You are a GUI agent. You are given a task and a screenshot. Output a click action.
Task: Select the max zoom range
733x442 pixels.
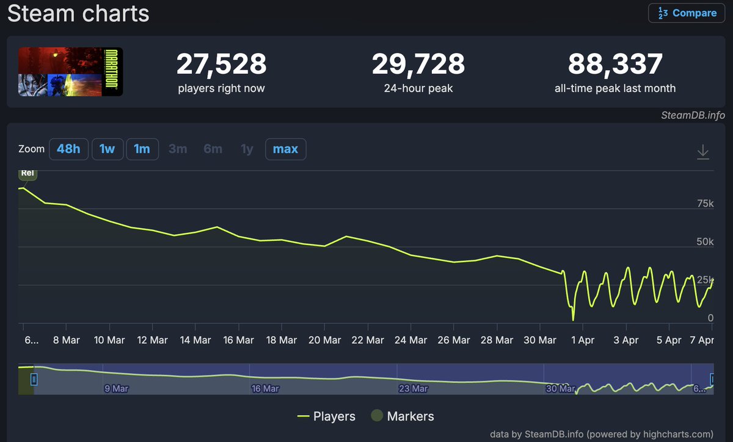point(286,149)
